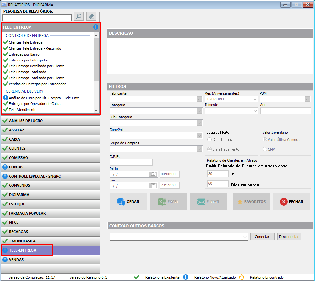The width and height of the screenshot is (315, 281).
Task: Select the Data Pagamento radio option
Action: point(210,149)
